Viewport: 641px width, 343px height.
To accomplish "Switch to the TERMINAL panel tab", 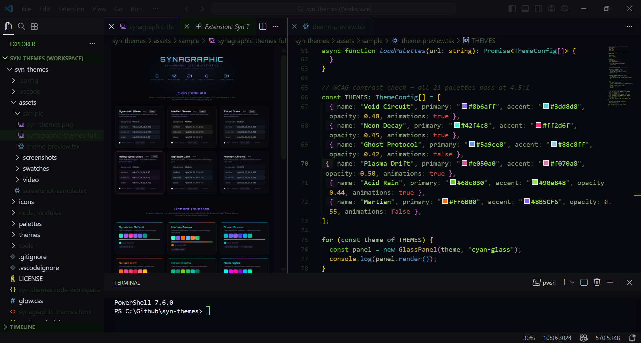I will click(x=127, y=283).
